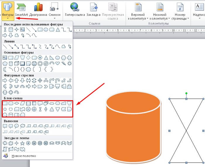The image size is (205, 167).
Task: Select the octagon basic shape
Action: click(40, 58)
